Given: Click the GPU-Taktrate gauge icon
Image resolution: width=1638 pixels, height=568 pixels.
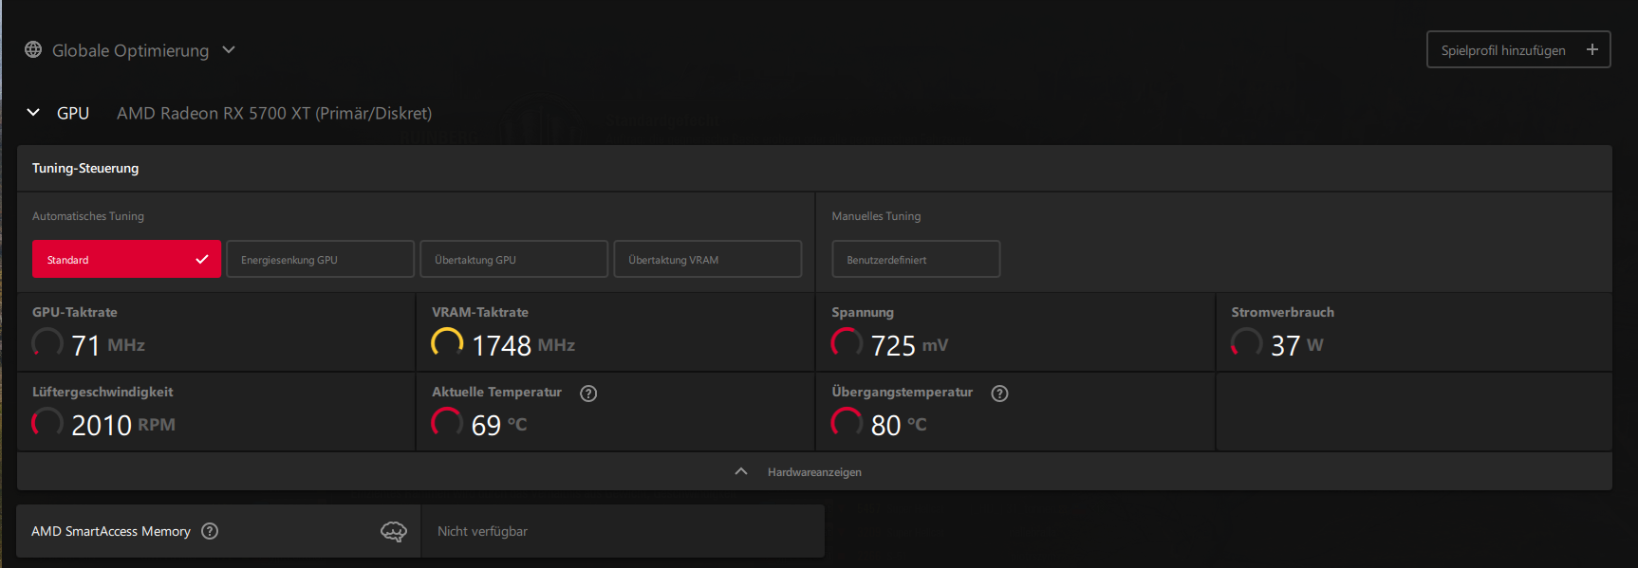Looking at the screenshot, I should [47, 342].
